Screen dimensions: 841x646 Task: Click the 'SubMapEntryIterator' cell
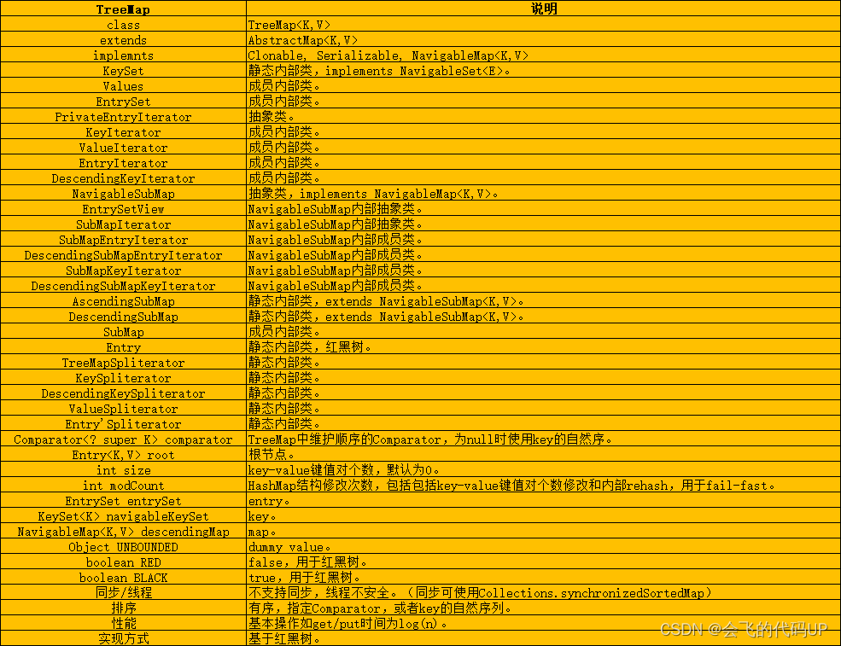[123, 240]
